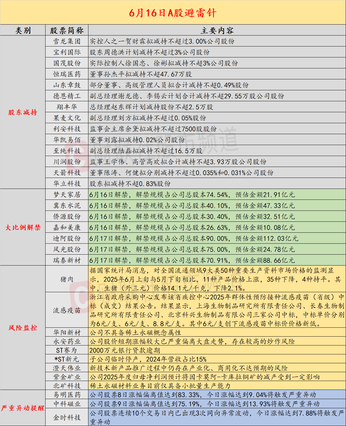This screenshot has height=426, width=346.
Task: Select the 迪阿股份 stock name cell
Action: (x=67, y=238)
